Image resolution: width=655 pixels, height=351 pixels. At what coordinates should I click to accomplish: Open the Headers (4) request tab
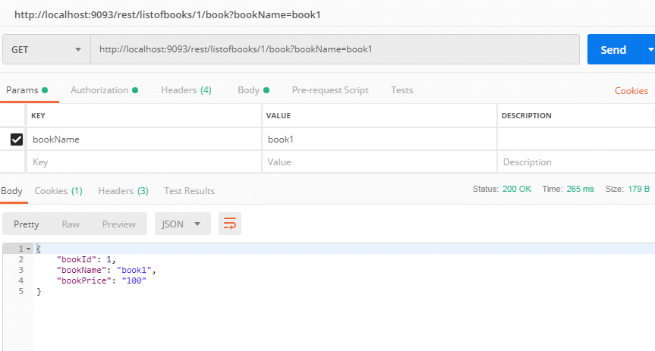[186, 90]
